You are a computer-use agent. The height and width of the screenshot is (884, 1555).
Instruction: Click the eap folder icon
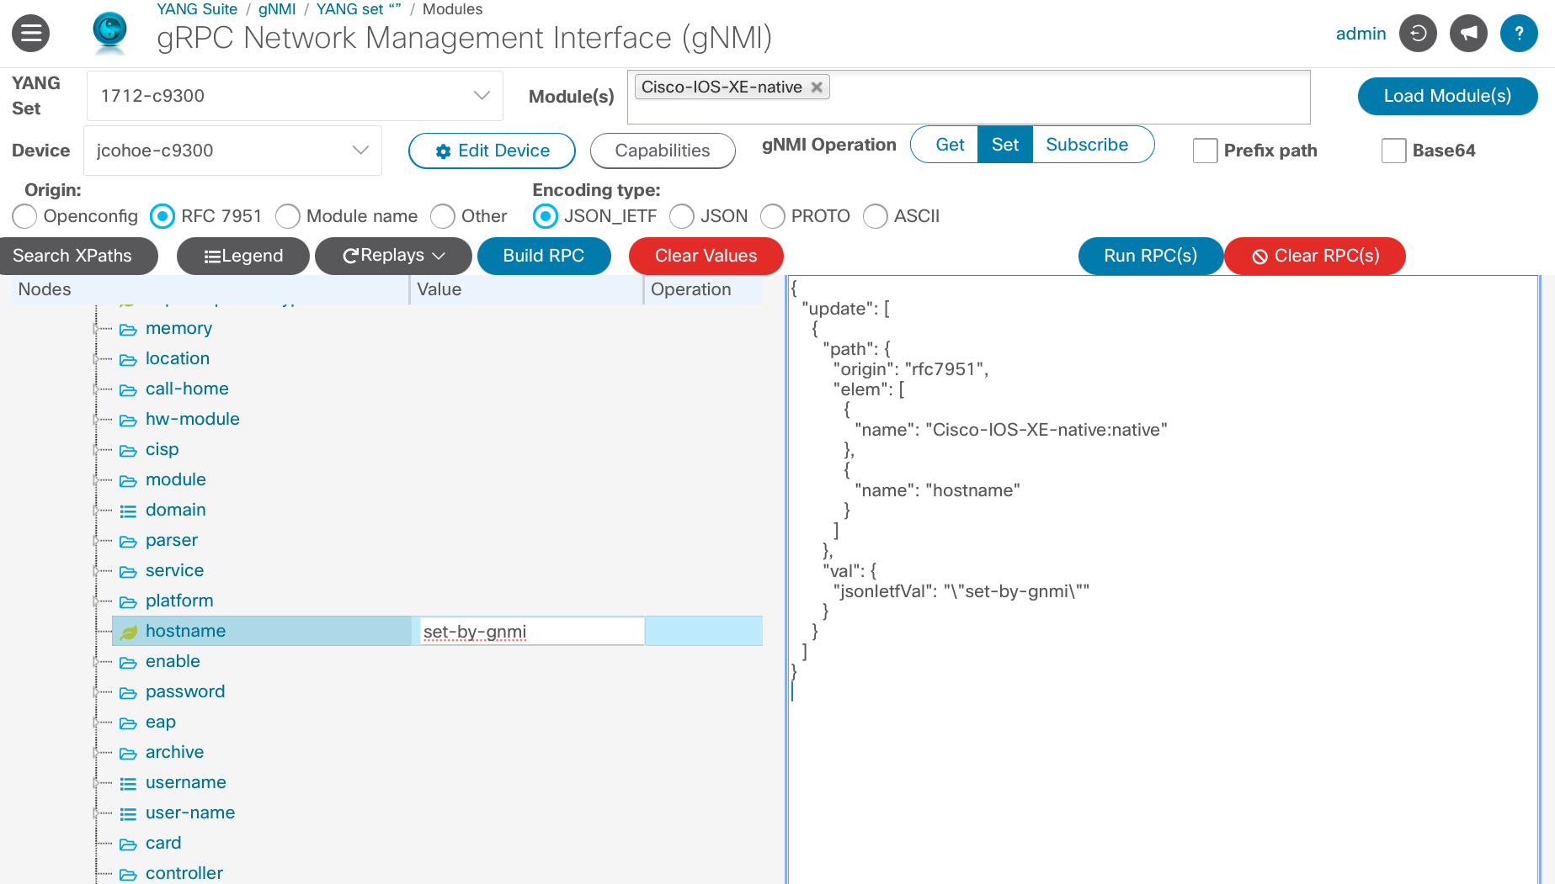pos(128,723)
